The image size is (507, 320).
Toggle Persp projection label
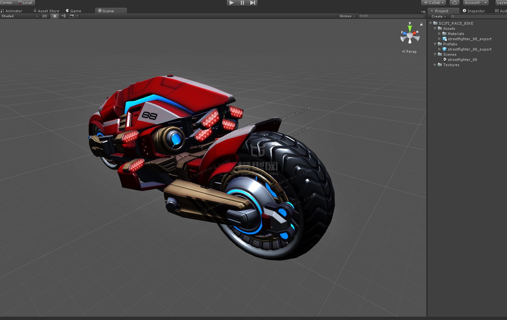409,52
